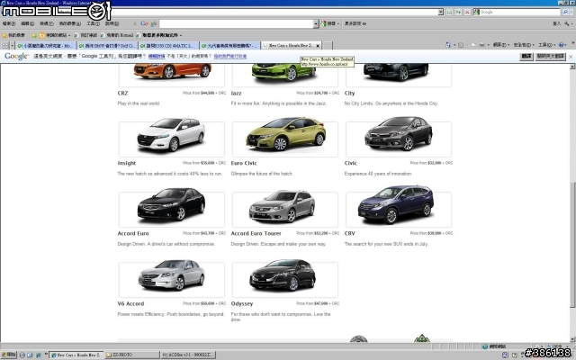Open the View menu in menu bar
This screenshot has width=576, height=360.
click(x=46, y=23)
